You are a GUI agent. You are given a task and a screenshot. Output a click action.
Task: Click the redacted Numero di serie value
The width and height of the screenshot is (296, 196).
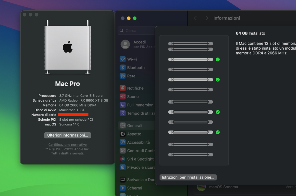(x=73, y=115)
